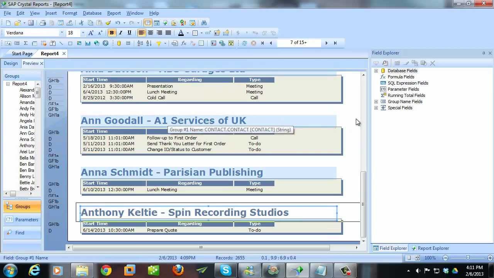
Task: Click the Ann Goodall group heading
Action: click(x=163, y=120)
